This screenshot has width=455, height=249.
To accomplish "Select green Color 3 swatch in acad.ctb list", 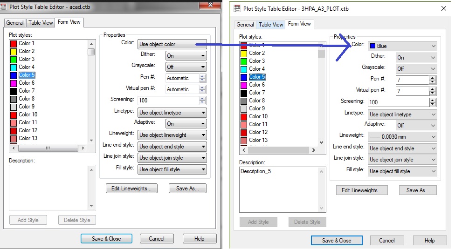I will [x=14, y=60].
